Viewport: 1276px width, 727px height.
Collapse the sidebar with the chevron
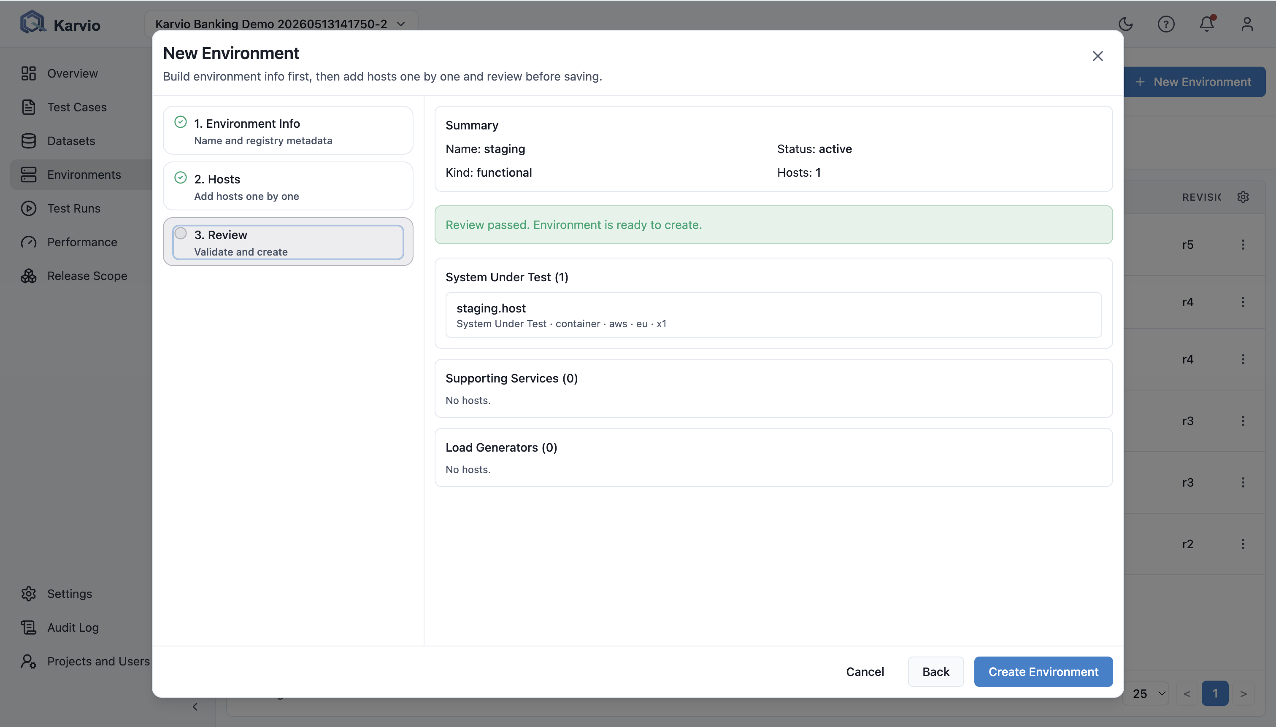tap(195, 706)
